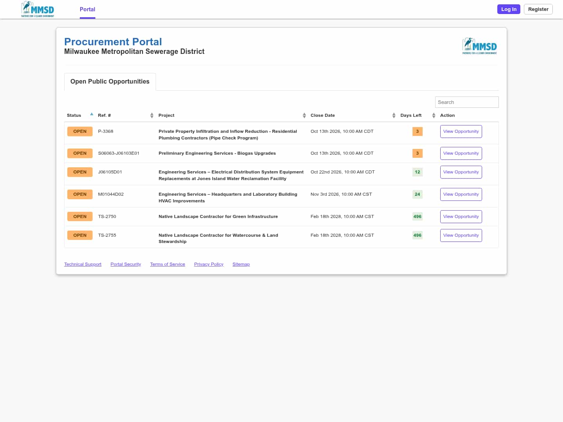
Task: View Opportunity for TS-2750
Action: [461, 217]
